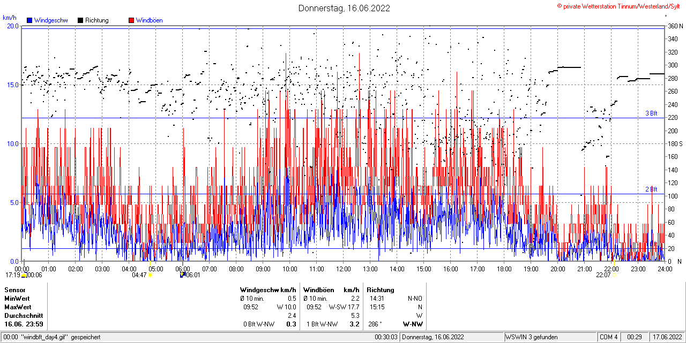686x343 pixels.
Task: Click the chart title Donnerstag, 16.06.2022
Action: click(x=344, y=8)
